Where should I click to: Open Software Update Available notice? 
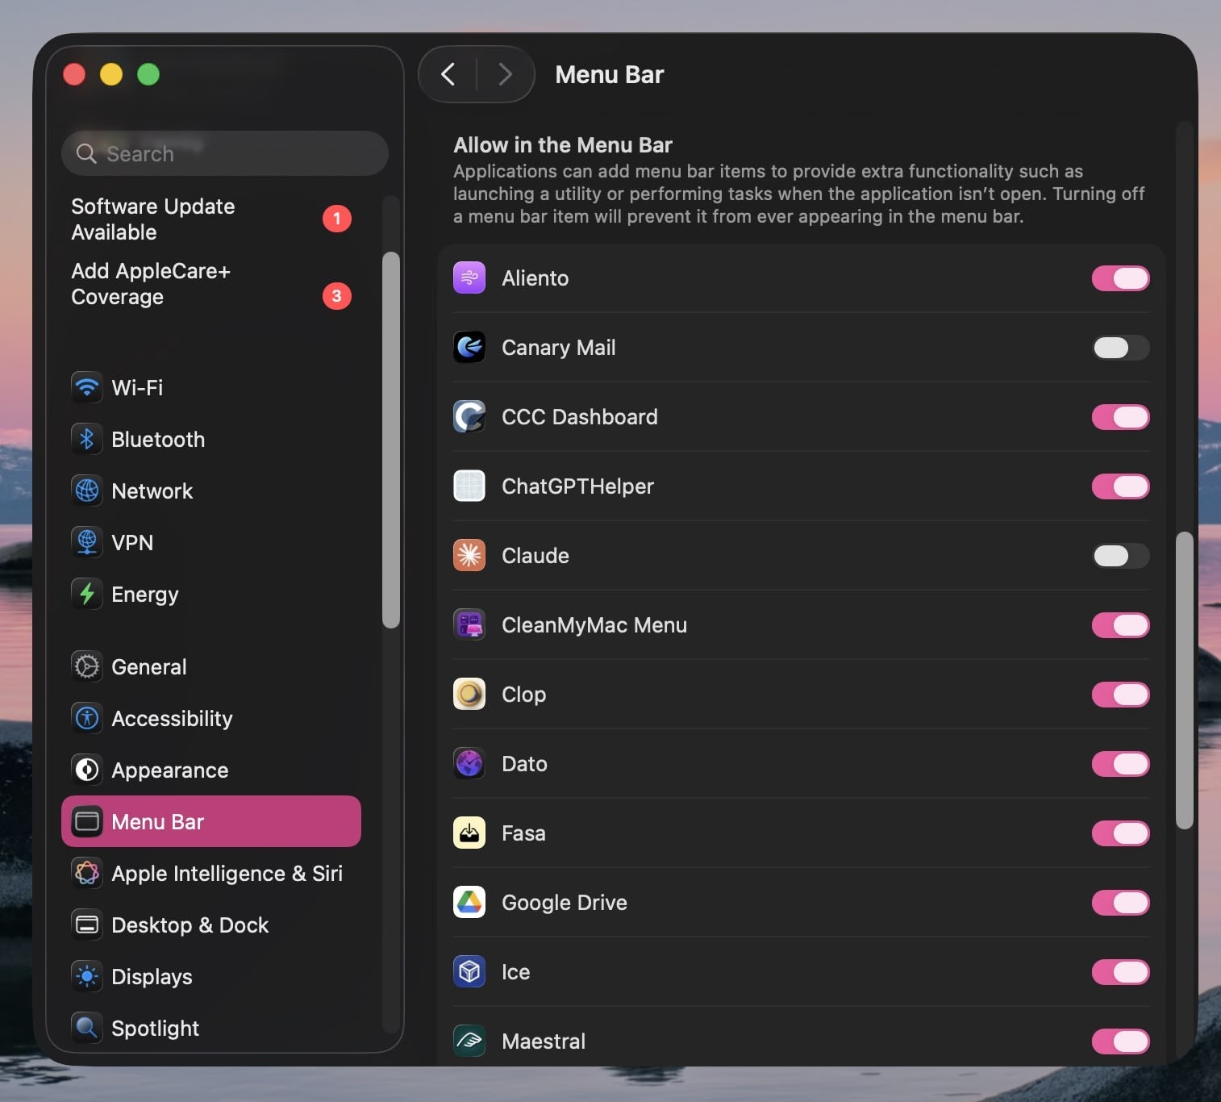tap(153, 219)
